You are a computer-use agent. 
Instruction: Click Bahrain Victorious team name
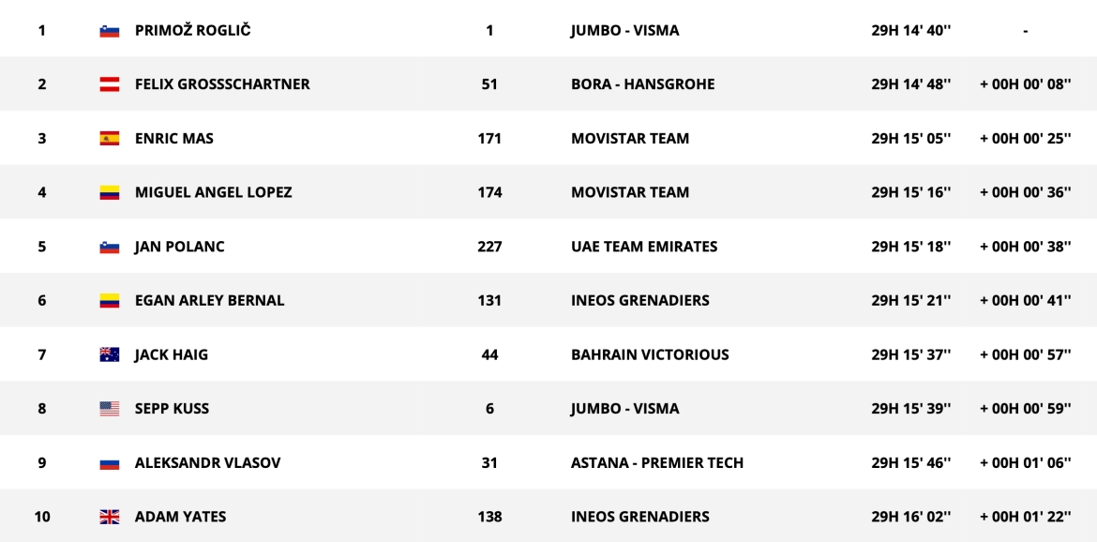(x=649, y=355)
